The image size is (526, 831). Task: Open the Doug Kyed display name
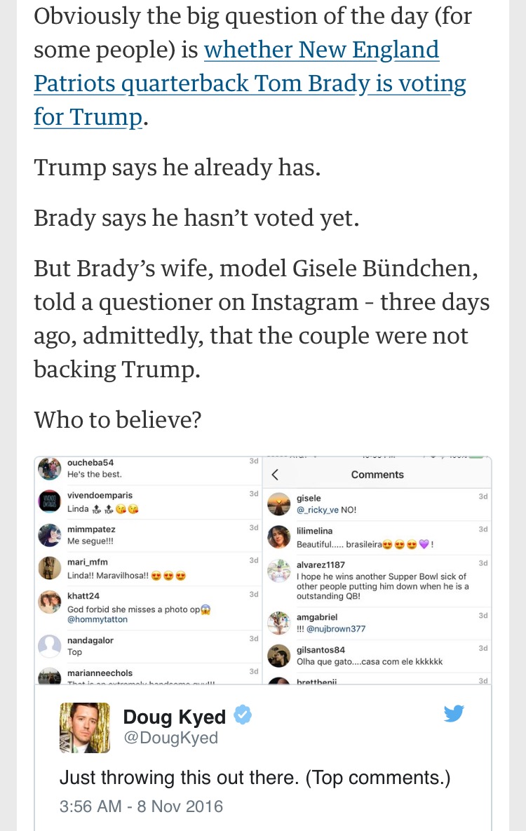(175, 716)
